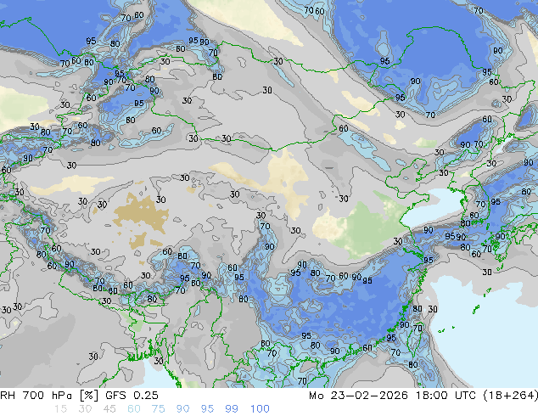538x416 pixels.
Task: Select the dark blue legend value 100
Action: point(260,409)
